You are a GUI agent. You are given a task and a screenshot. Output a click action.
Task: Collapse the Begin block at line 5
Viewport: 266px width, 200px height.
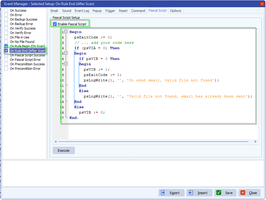(66, 53)
